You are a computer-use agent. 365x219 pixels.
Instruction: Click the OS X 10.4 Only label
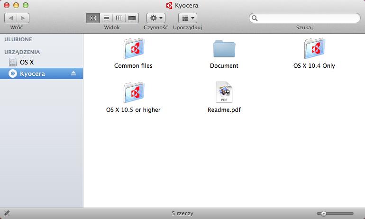tap(314, 66)
